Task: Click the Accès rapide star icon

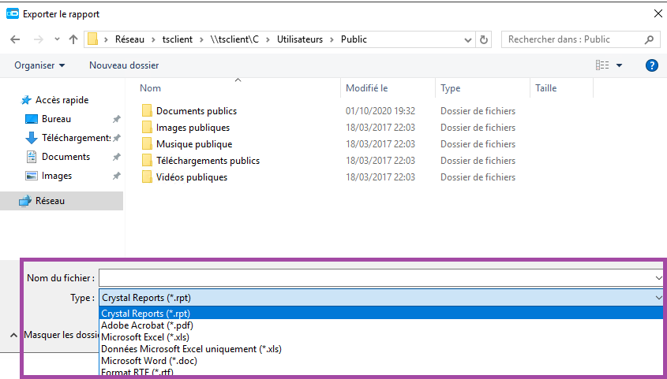Action: point(26,101)
